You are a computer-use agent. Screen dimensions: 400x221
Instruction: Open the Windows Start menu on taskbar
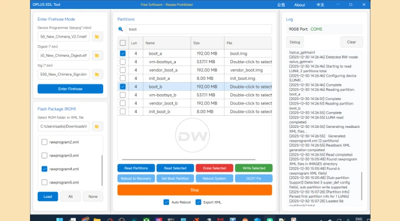pyautogui.click(x=59, y=219)
